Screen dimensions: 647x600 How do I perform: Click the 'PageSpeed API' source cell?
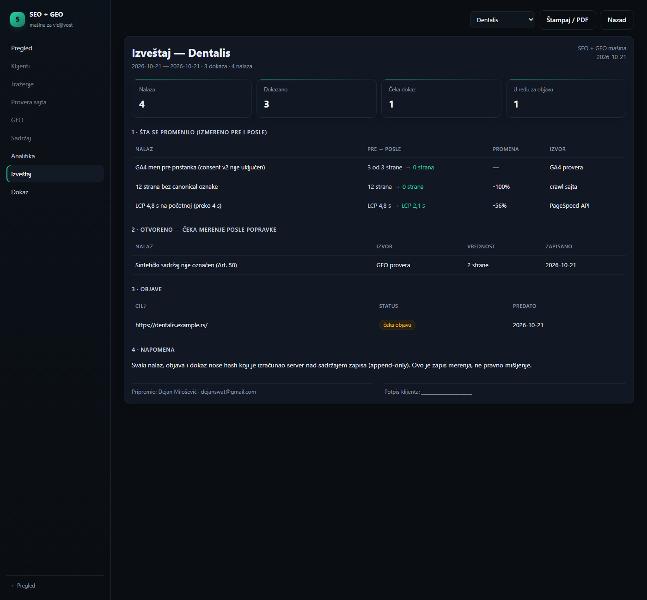(569, 206)
